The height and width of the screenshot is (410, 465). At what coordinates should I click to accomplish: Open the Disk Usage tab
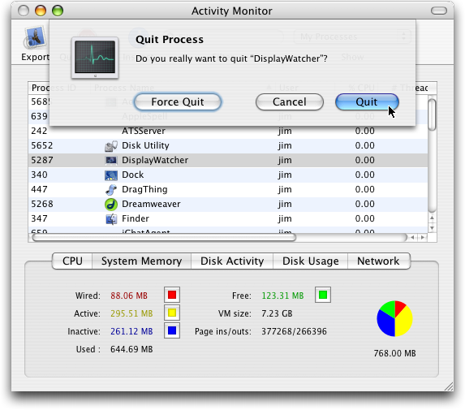tap(310, 261)
